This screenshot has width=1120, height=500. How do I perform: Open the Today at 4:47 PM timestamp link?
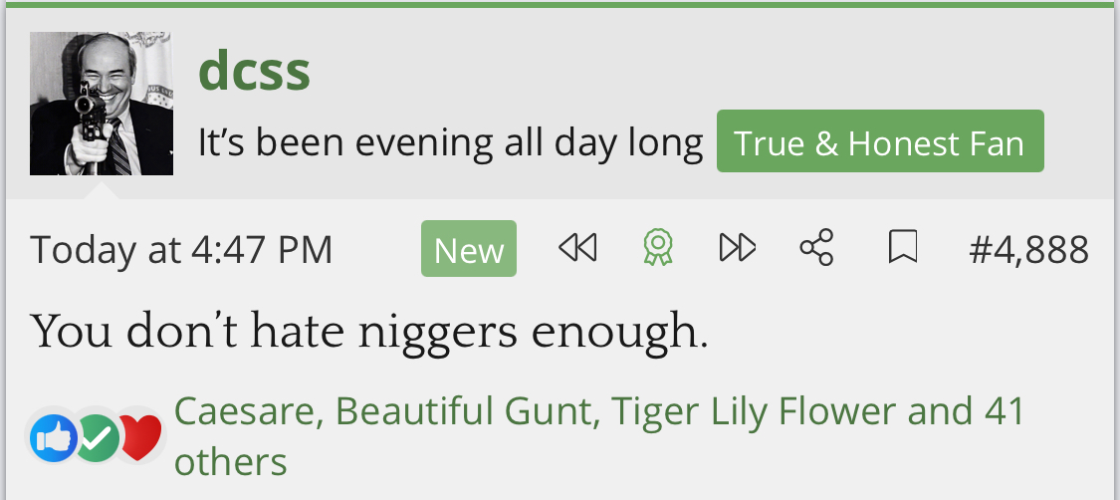coord(181,249)
